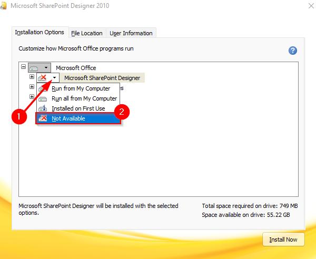Choose Installed on First Use
This screenshot has height=259, width=316.
pyautogui.click(x=78, y=108)
